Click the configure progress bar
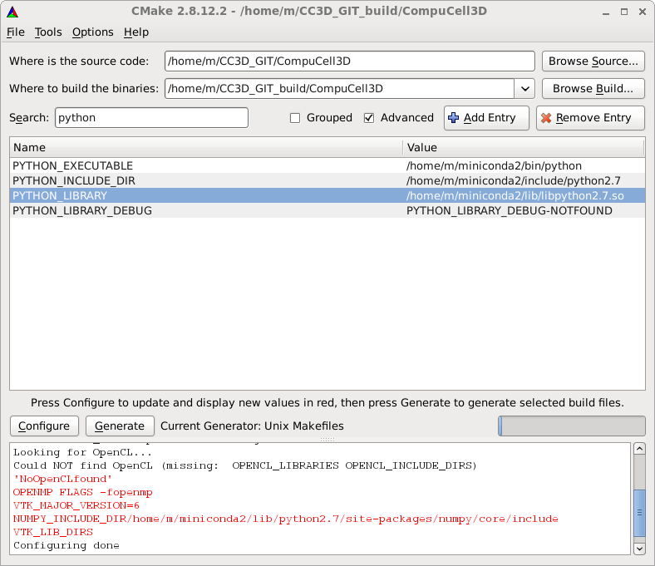This screenshot has width=655, height=566. click(571, 426)
